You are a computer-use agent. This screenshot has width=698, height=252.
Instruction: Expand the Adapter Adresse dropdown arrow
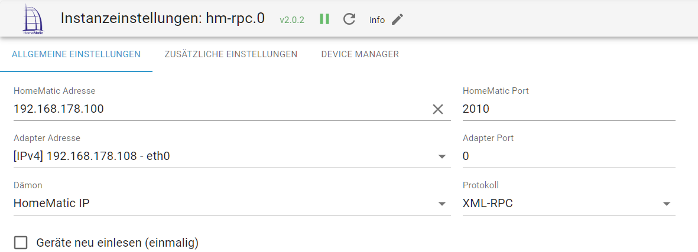441,156
